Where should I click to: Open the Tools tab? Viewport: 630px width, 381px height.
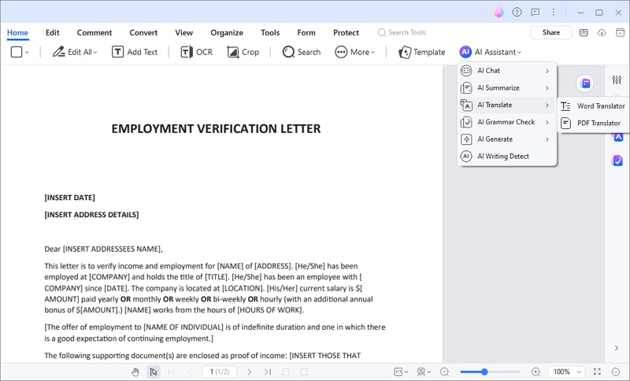tap(270, 32)
